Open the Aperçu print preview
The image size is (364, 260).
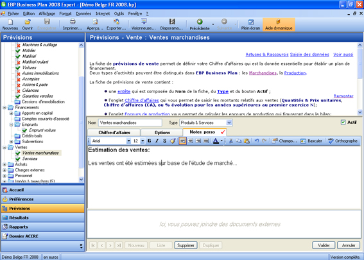[x=95, y=24]
